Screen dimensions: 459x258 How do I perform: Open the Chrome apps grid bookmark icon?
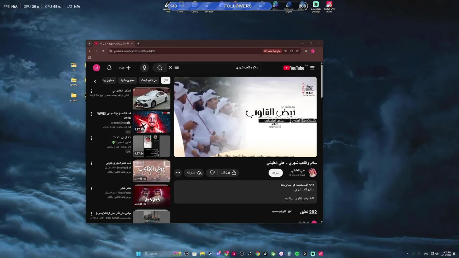tap(90, 58)
